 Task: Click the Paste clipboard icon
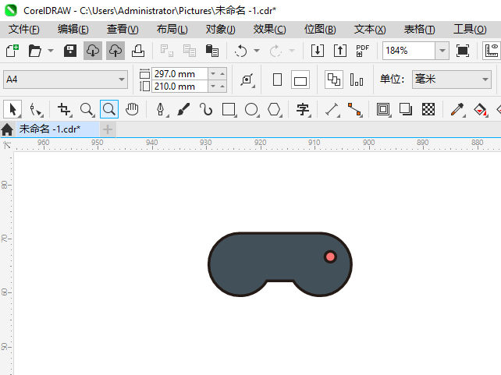211,51
